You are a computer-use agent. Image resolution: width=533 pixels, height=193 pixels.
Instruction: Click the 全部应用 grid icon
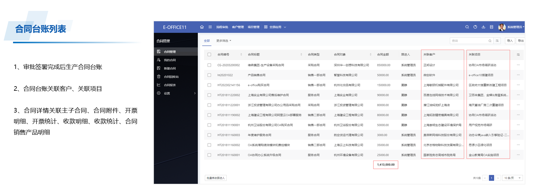pyautogui.click(x=266, y=27)
